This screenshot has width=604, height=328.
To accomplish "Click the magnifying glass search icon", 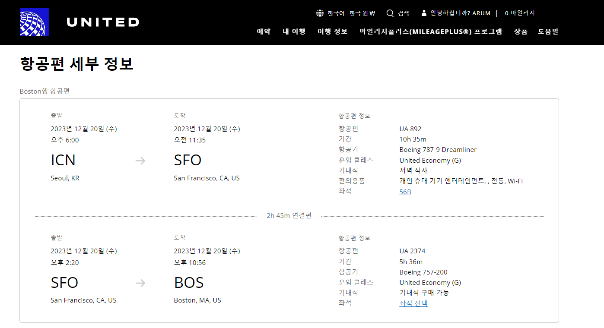I will (390, 13).
